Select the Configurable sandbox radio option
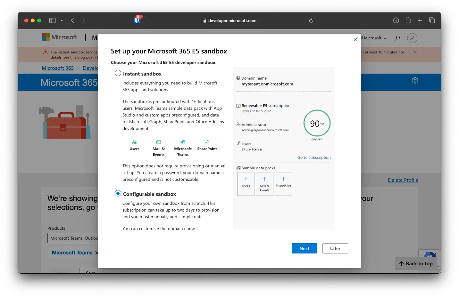This screenshot has width=459, height=297. pyautogui.click(x=118, y=194)
